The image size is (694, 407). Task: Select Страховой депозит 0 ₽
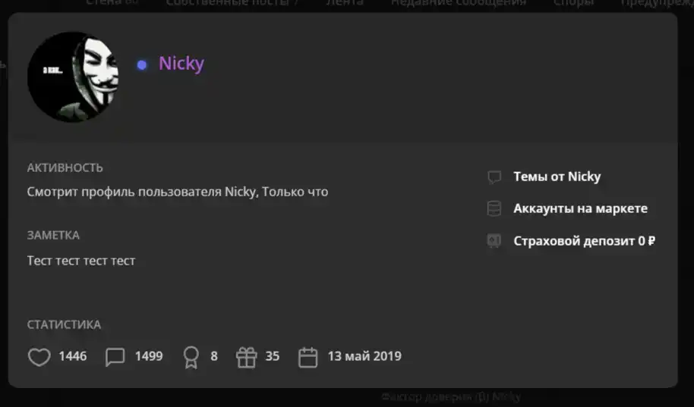(x=584, y=241)
